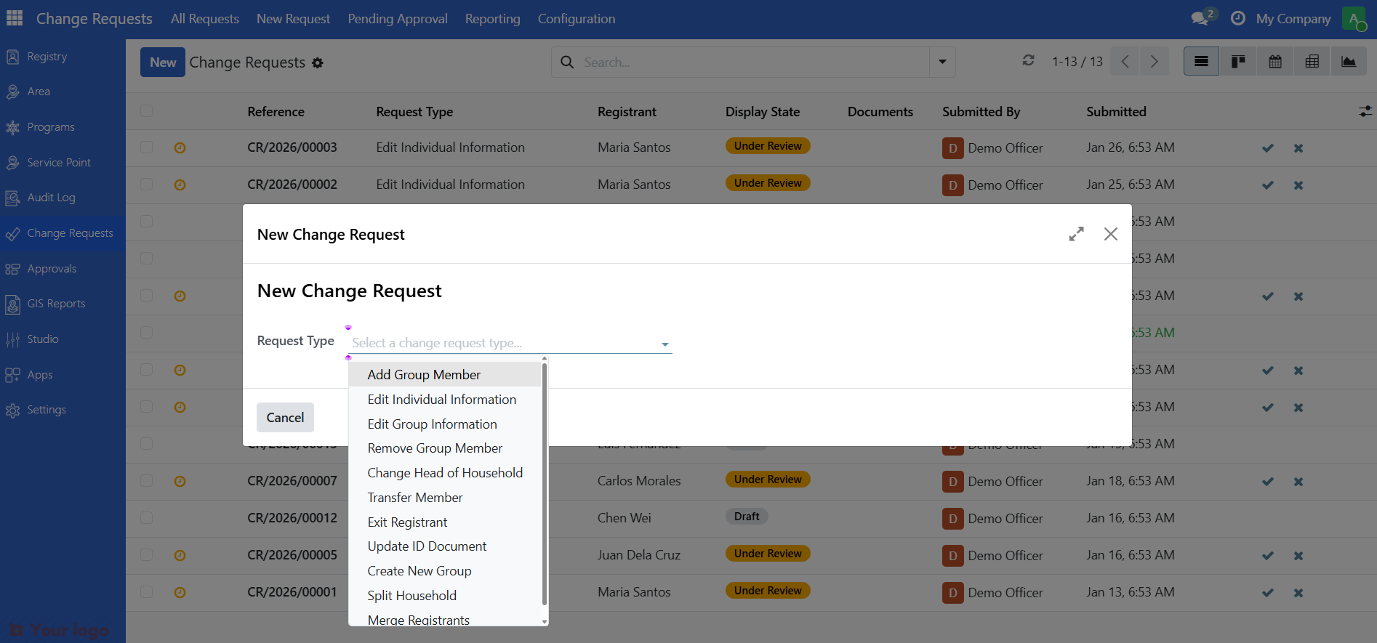The image size is (1377, 643).
Task: Click activity clock for CR/2026/00003
Action: 180,148
